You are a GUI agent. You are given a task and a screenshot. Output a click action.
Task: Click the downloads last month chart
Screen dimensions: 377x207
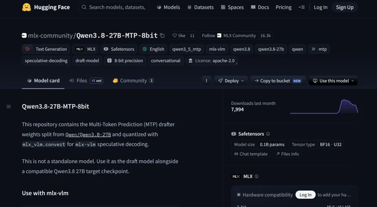tap(324, 106)
